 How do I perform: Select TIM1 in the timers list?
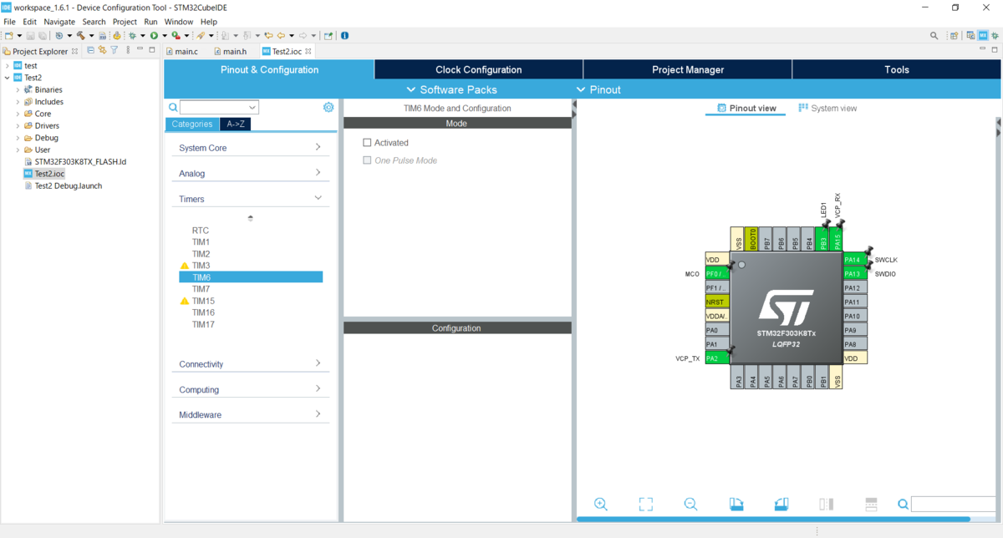201,242
